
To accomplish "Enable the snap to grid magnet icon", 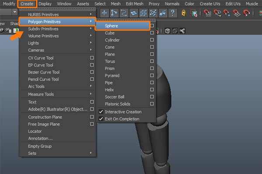I will click(x=207, y=13).
